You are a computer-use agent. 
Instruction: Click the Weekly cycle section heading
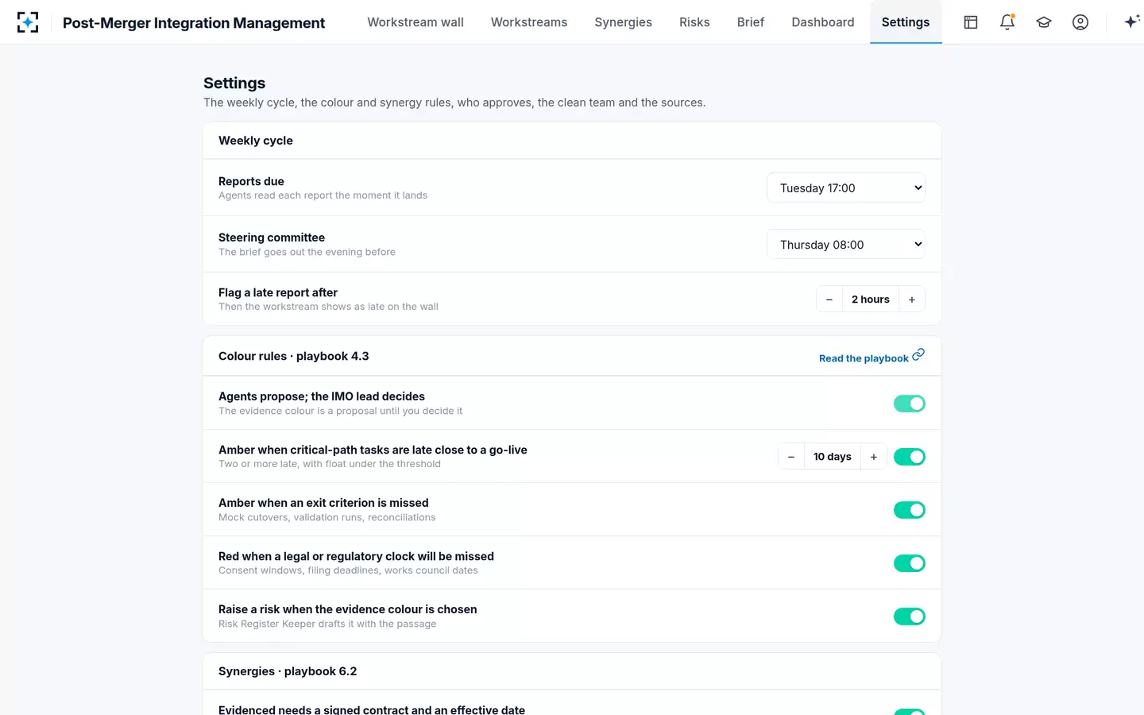(256, 141)
